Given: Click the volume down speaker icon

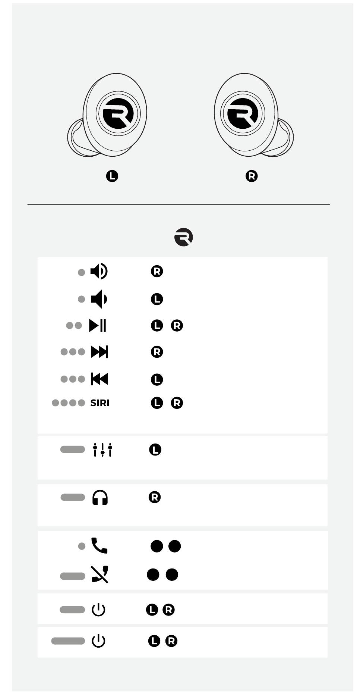Looking at the screenshot, I should click(99, 299).
